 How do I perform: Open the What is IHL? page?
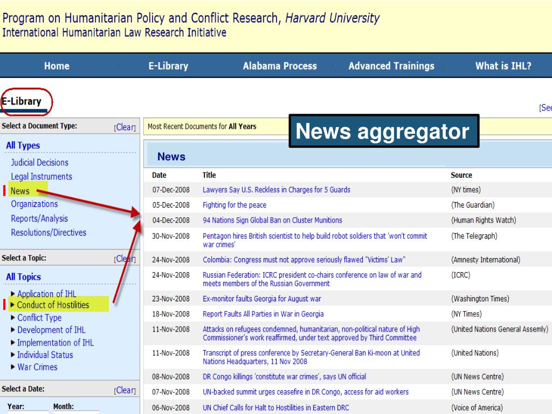(503, 66)
